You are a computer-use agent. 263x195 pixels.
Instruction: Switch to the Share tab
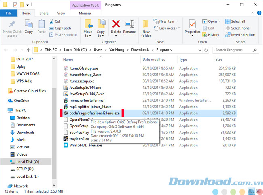(x=44, y=13)
